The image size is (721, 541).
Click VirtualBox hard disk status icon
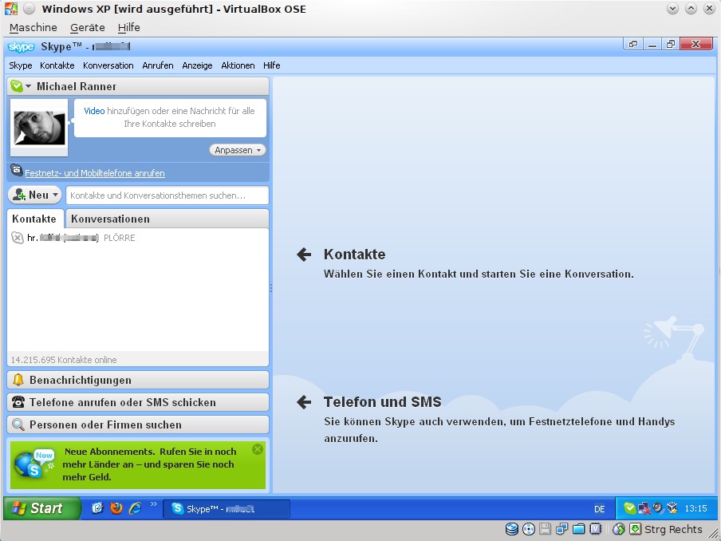(512, 529)
